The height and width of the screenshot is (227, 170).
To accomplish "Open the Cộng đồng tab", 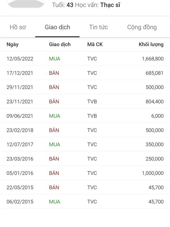I will (142, 27).
